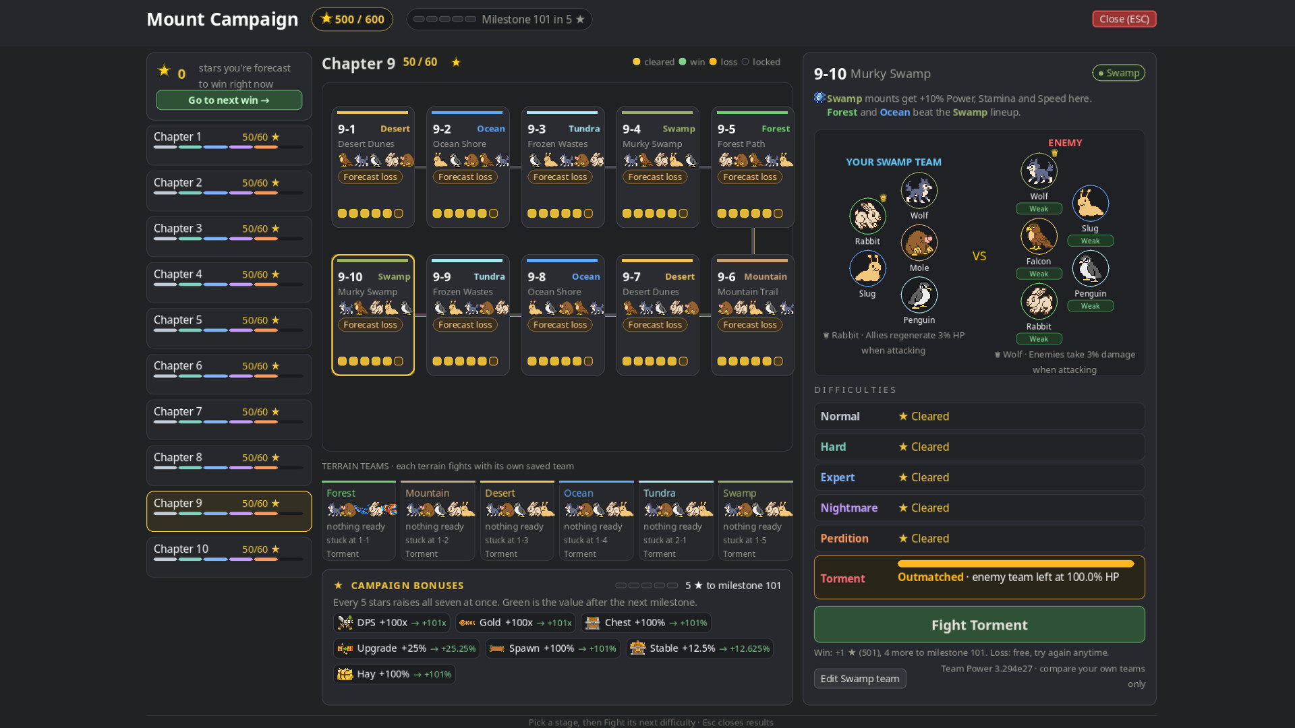Click the enemy Wolf with crown icon

point(1039,171)
